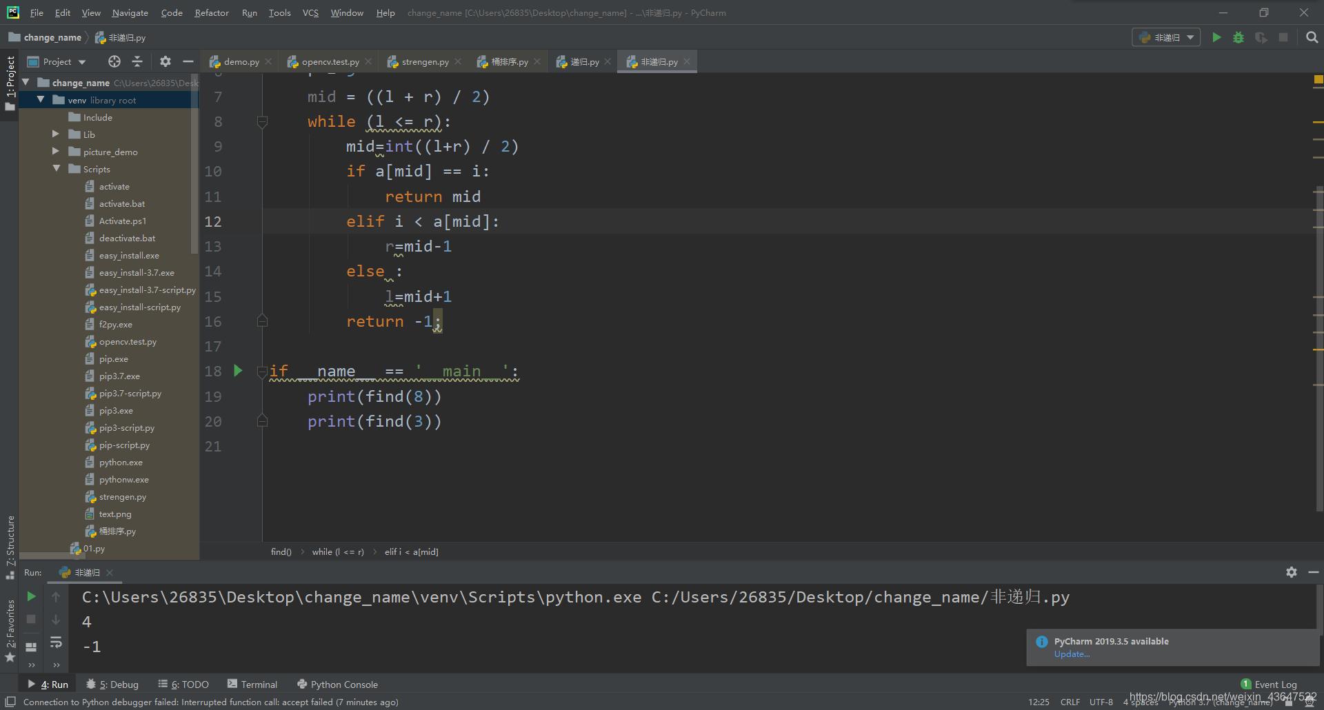Image resolution: width=1324 pixels, height=710 pixels.
Task: Open the Navigate menu
Action: click(x=130, y=12)
